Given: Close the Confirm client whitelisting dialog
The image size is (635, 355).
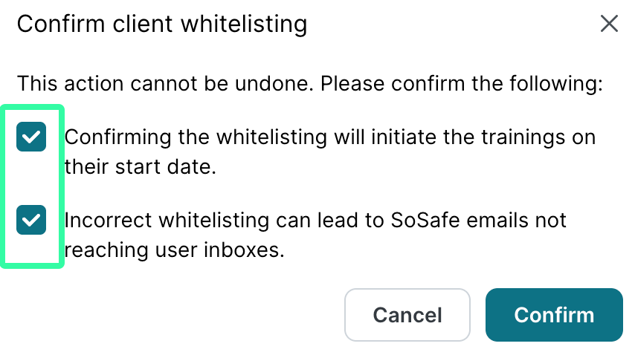Looking at the screenshot, I should [609, 24].
